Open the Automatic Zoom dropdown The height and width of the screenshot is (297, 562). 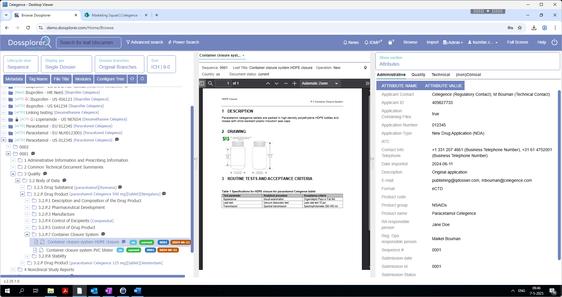[x=320, y=83]
